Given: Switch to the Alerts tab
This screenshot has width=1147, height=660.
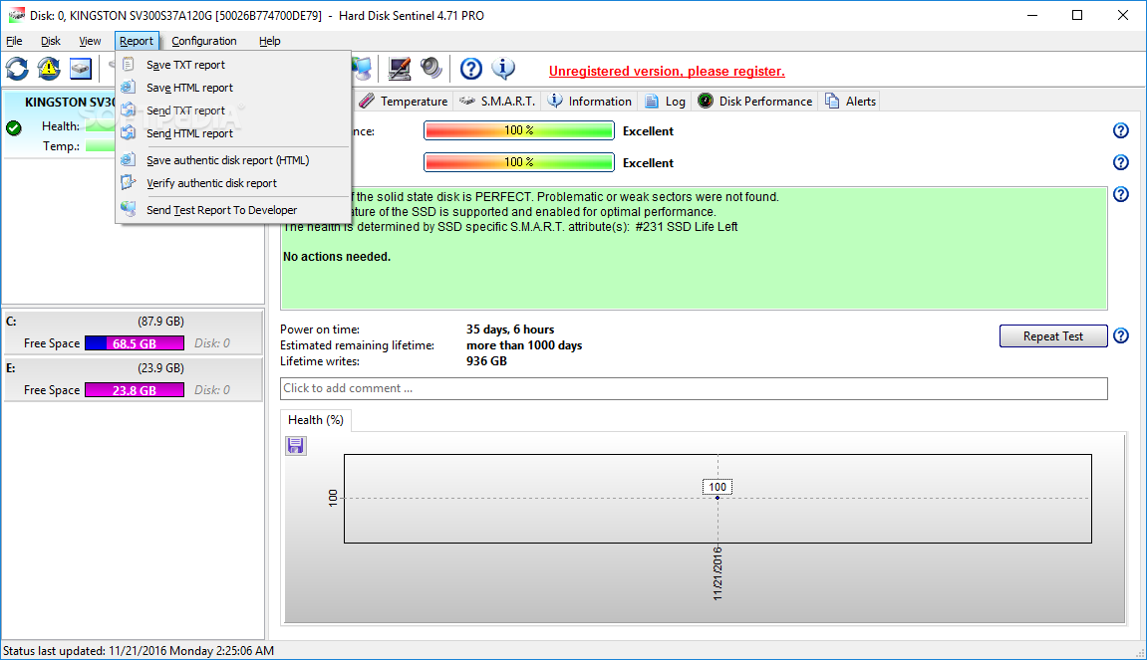Looking at the screenshot, I should click(x=850, y=101).
